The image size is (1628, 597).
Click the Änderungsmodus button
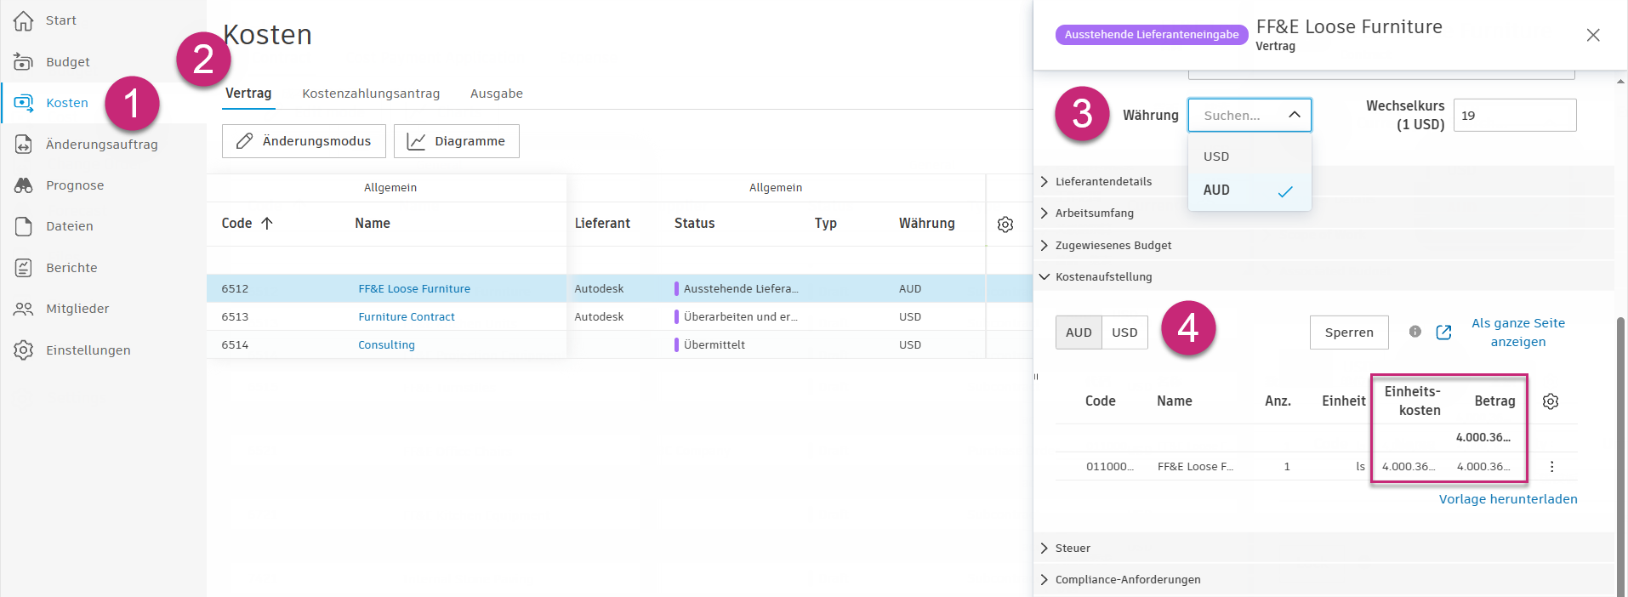tap(304, 141)
